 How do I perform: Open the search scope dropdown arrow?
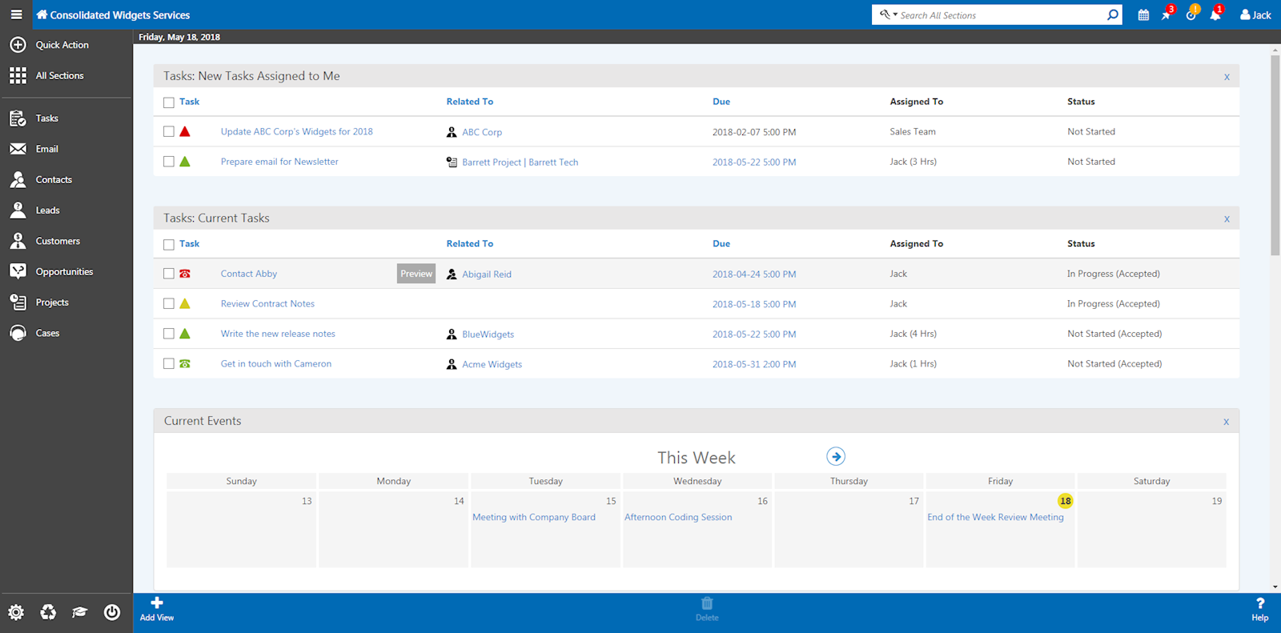895,14
